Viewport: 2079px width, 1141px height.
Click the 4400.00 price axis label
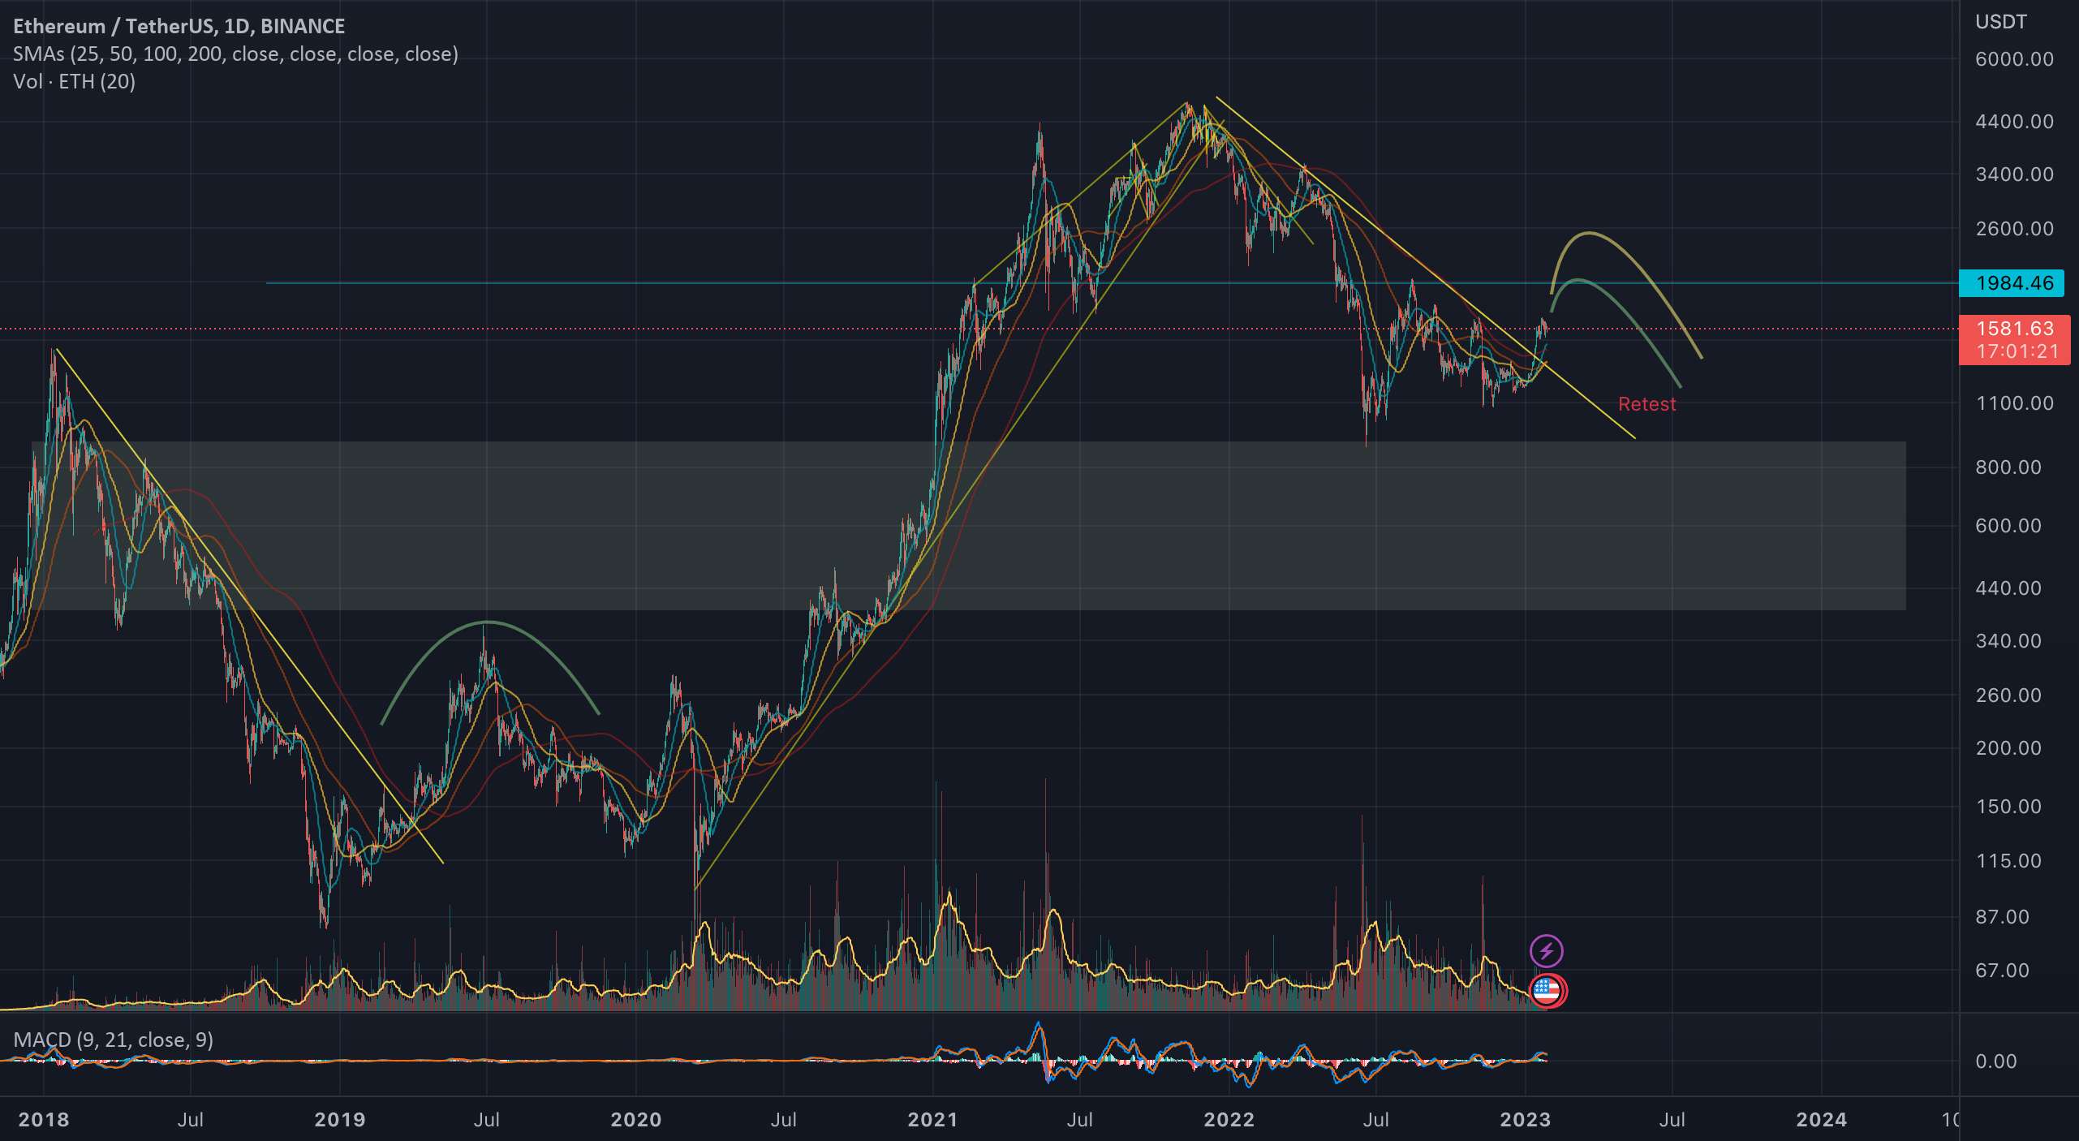coord(2014,122)
